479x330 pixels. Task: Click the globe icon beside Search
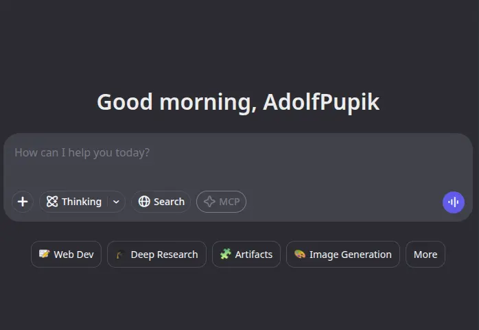pos(144,202)
